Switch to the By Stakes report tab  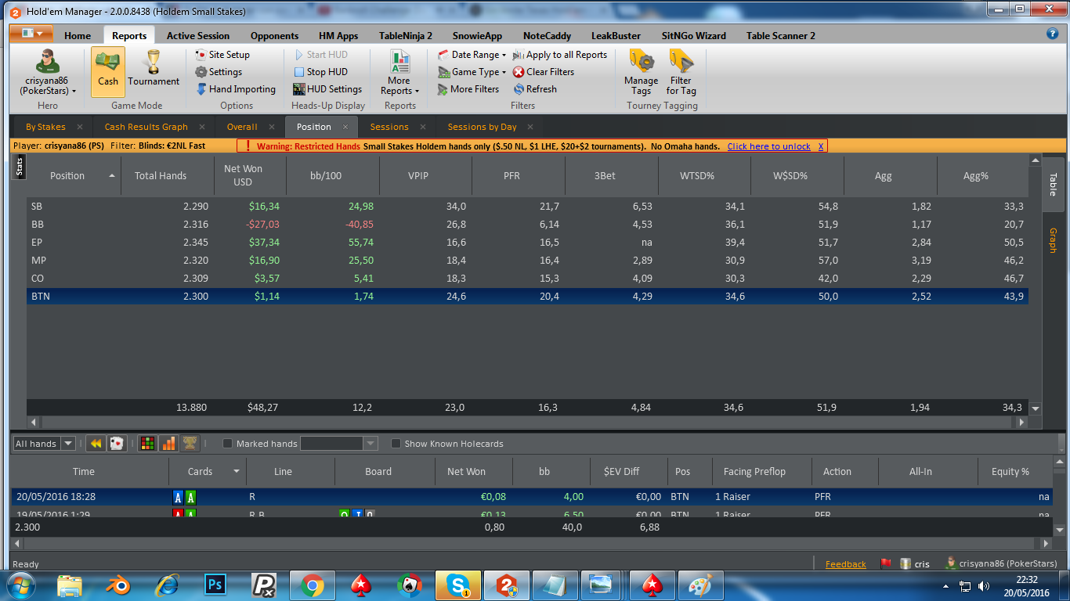45,127
